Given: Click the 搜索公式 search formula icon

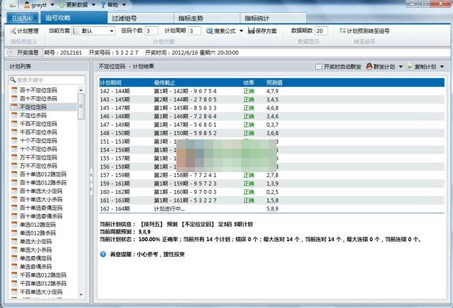Looking at the screenshot, I should tap(210, 31).
